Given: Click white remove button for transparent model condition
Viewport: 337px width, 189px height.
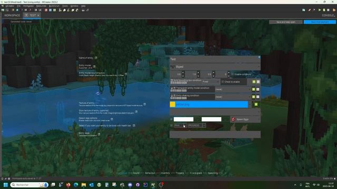Looking at the screenshot, I should (258, 89).
